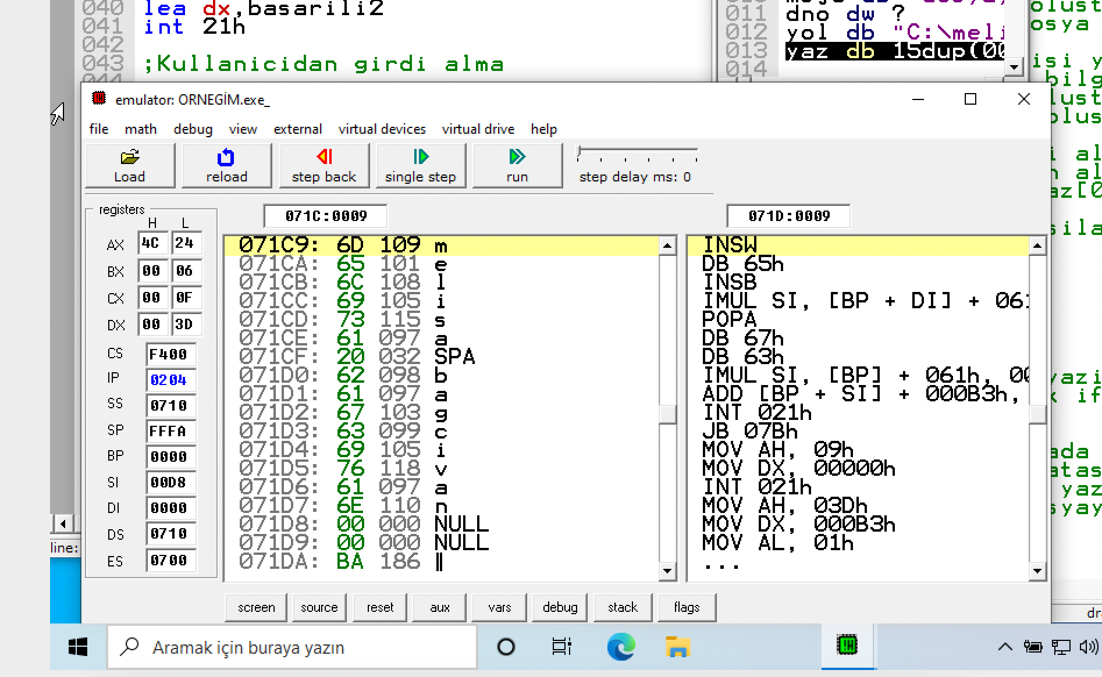Reset the emulator

point(379,607)
